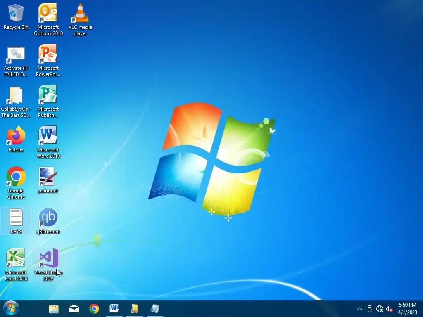Select the Activate (IF FAILED O...) shortcut
Viewport: 423px width, 317px height.
click(x=16, y=62)
